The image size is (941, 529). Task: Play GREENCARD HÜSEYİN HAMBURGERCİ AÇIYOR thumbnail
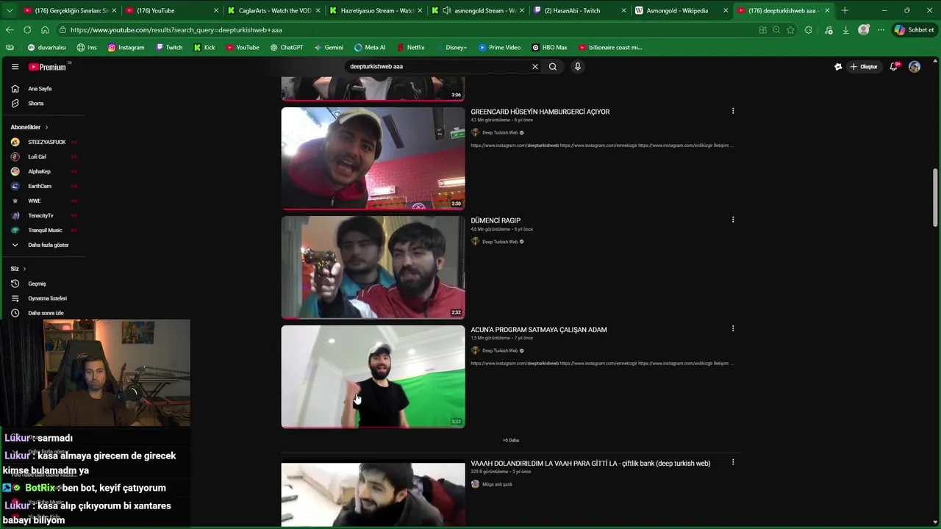point(373,159)
